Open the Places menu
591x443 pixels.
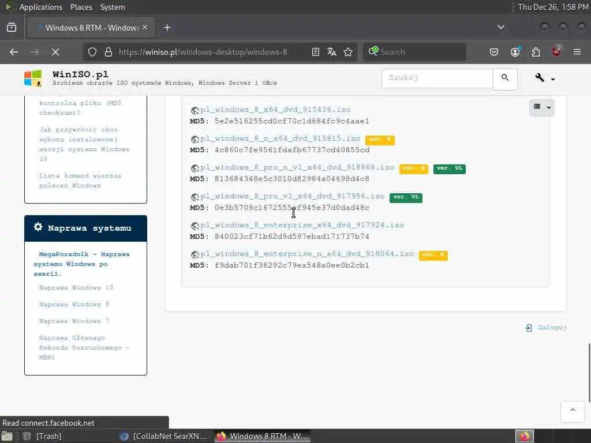(x=81, y=7)
